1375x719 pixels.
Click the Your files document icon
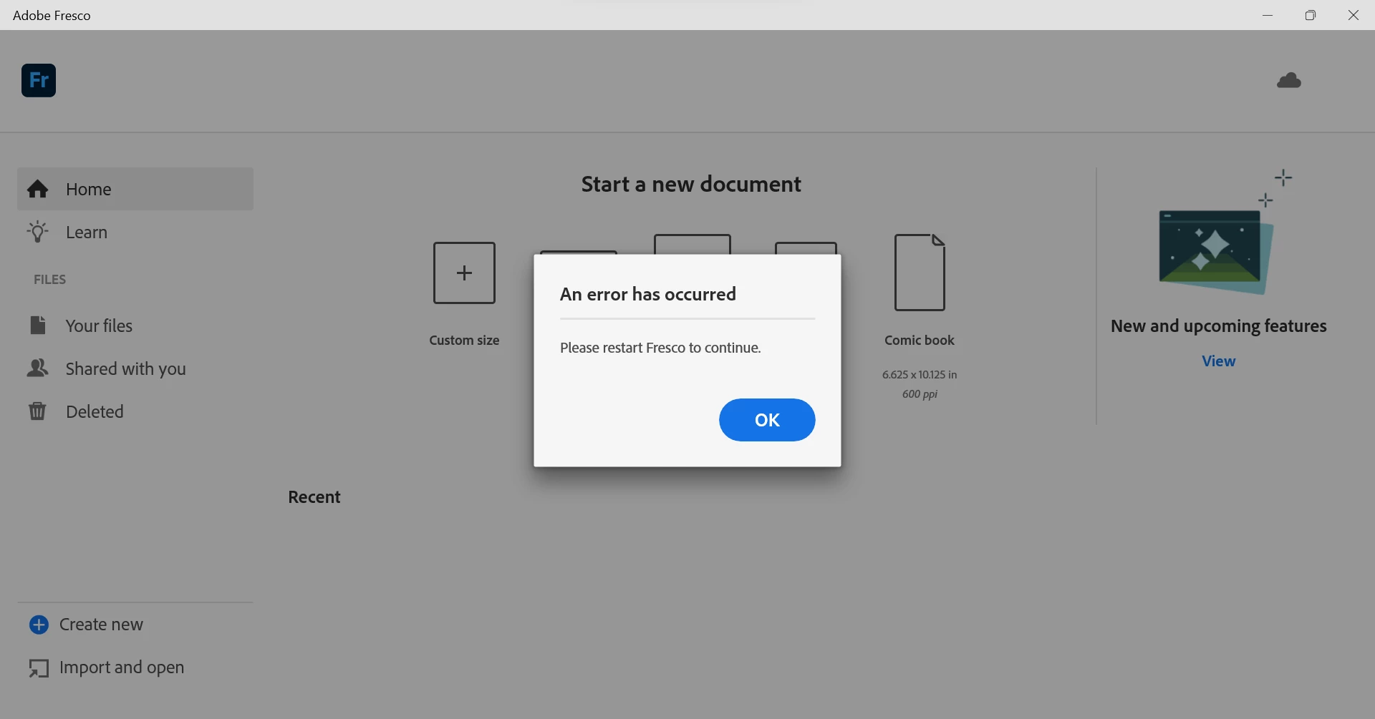(38, 326)
